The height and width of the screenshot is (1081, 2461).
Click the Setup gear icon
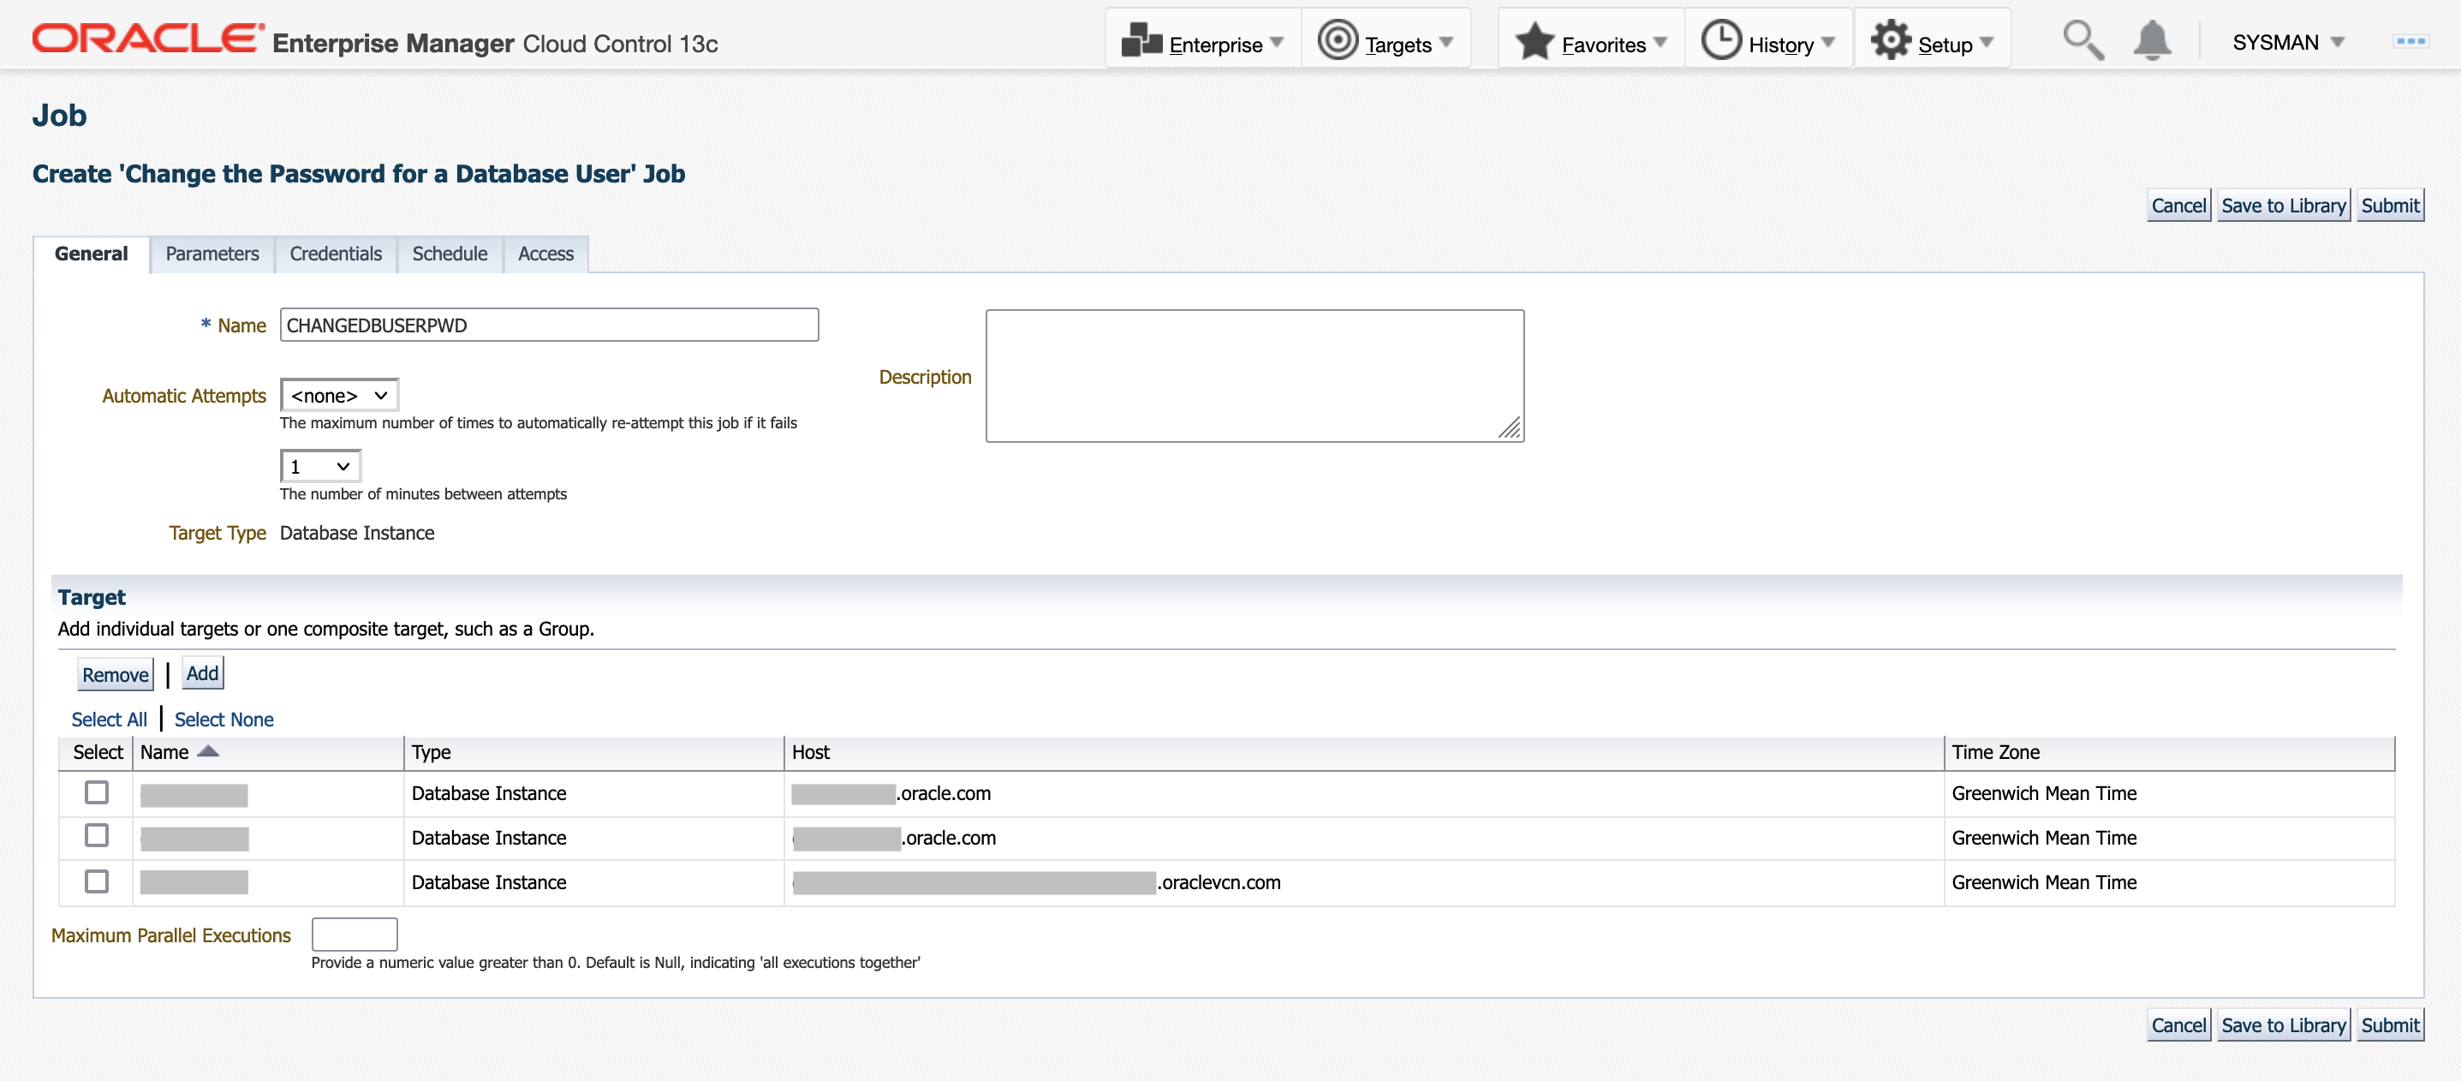[1891, 41]
